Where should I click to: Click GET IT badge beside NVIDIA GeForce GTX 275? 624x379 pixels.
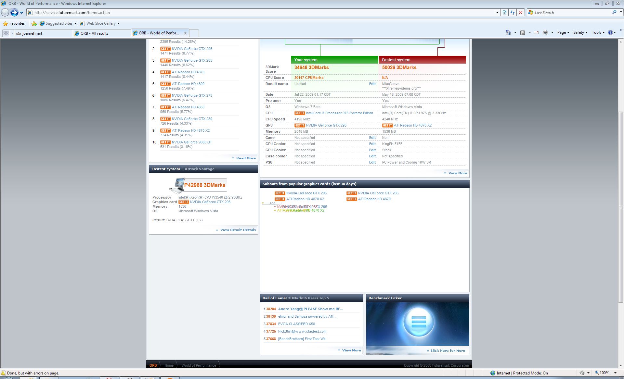tap(165, 95)
